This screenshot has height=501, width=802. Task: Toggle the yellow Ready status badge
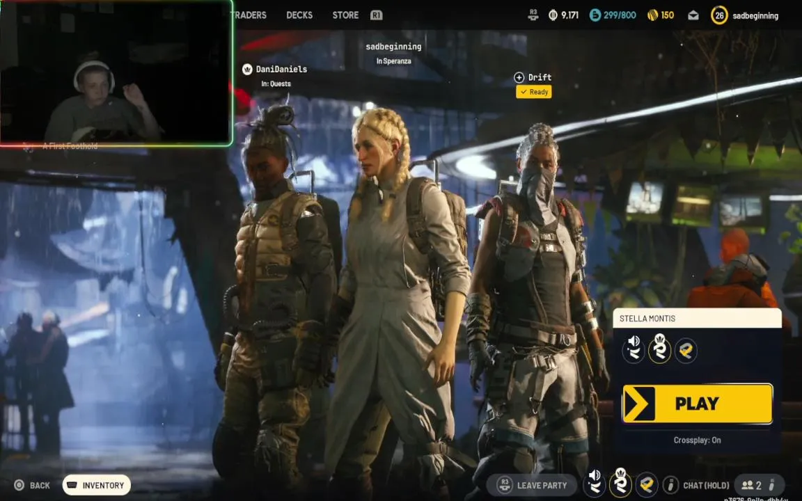533,92
